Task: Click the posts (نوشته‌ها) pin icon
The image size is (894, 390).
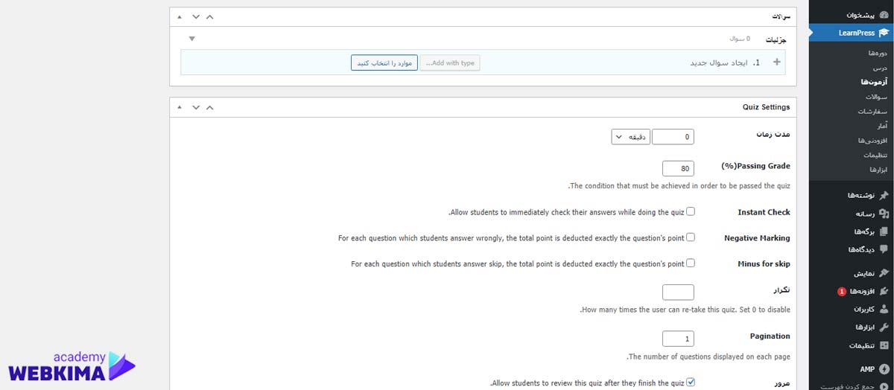Action: 884,195
